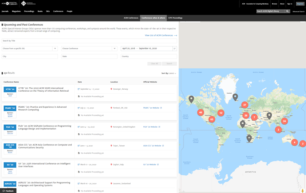
Task: Click the Sign in link
Action: coord(290,4)
